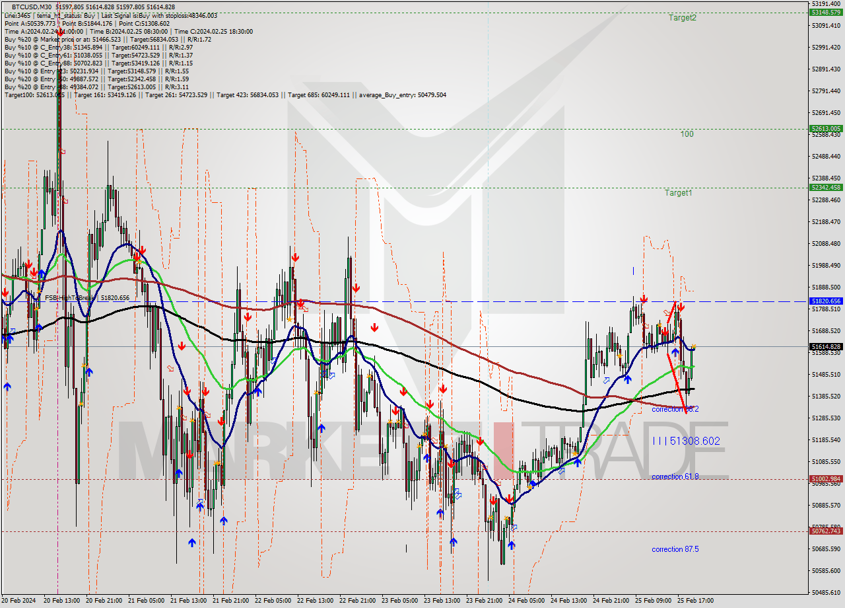Viewport: 845px width, 608px height.
Task: Click the '20 Feb 2024' time axis label
Action: click(x=18, y=601)
